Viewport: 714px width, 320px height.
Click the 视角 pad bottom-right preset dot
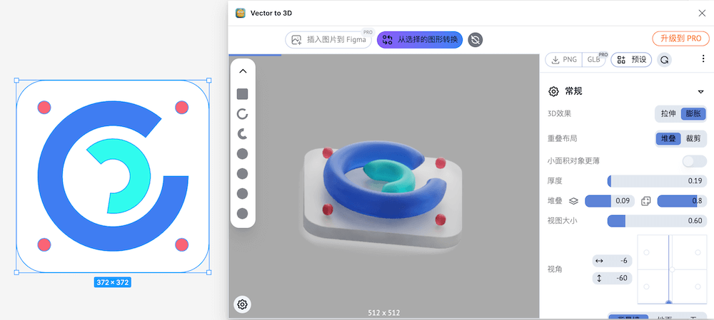[698, 287]
